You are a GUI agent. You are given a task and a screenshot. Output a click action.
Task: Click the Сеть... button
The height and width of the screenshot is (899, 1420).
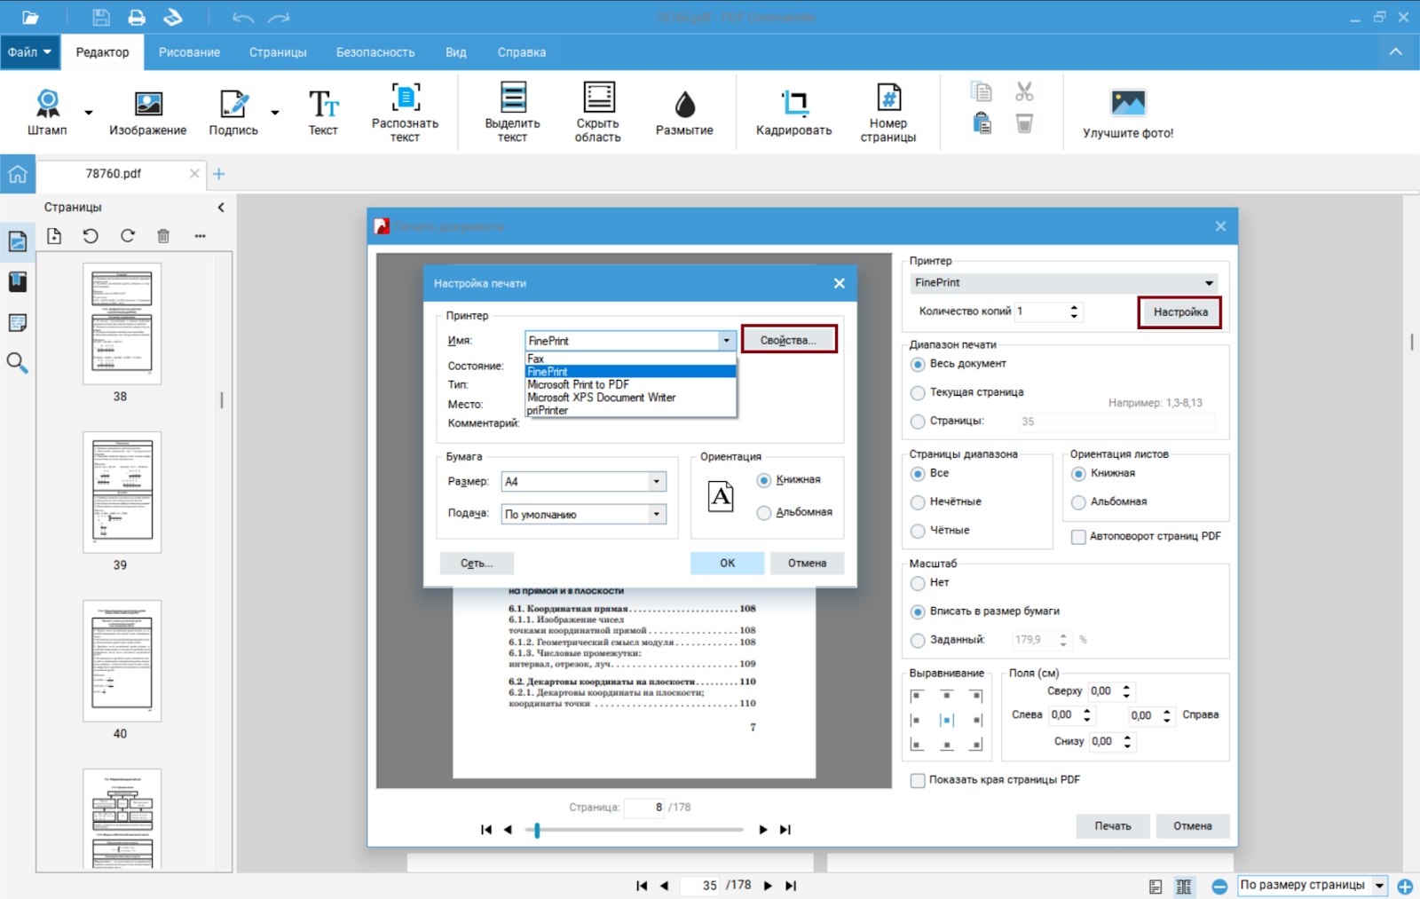[x=477, y=564]
